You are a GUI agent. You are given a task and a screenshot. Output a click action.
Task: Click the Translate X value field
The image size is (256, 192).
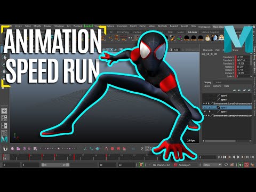point(243,57)
